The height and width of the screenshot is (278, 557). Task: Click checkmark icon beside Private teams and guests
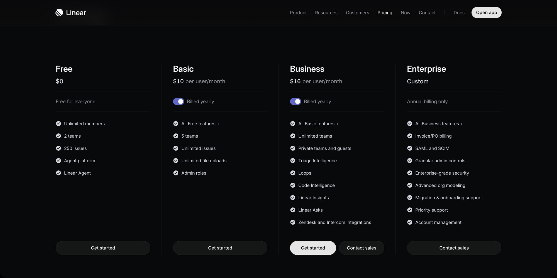point(293,148)
